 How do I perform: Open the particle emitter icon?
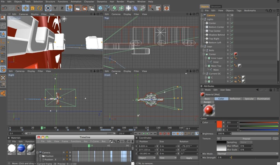tap(142, 8)
